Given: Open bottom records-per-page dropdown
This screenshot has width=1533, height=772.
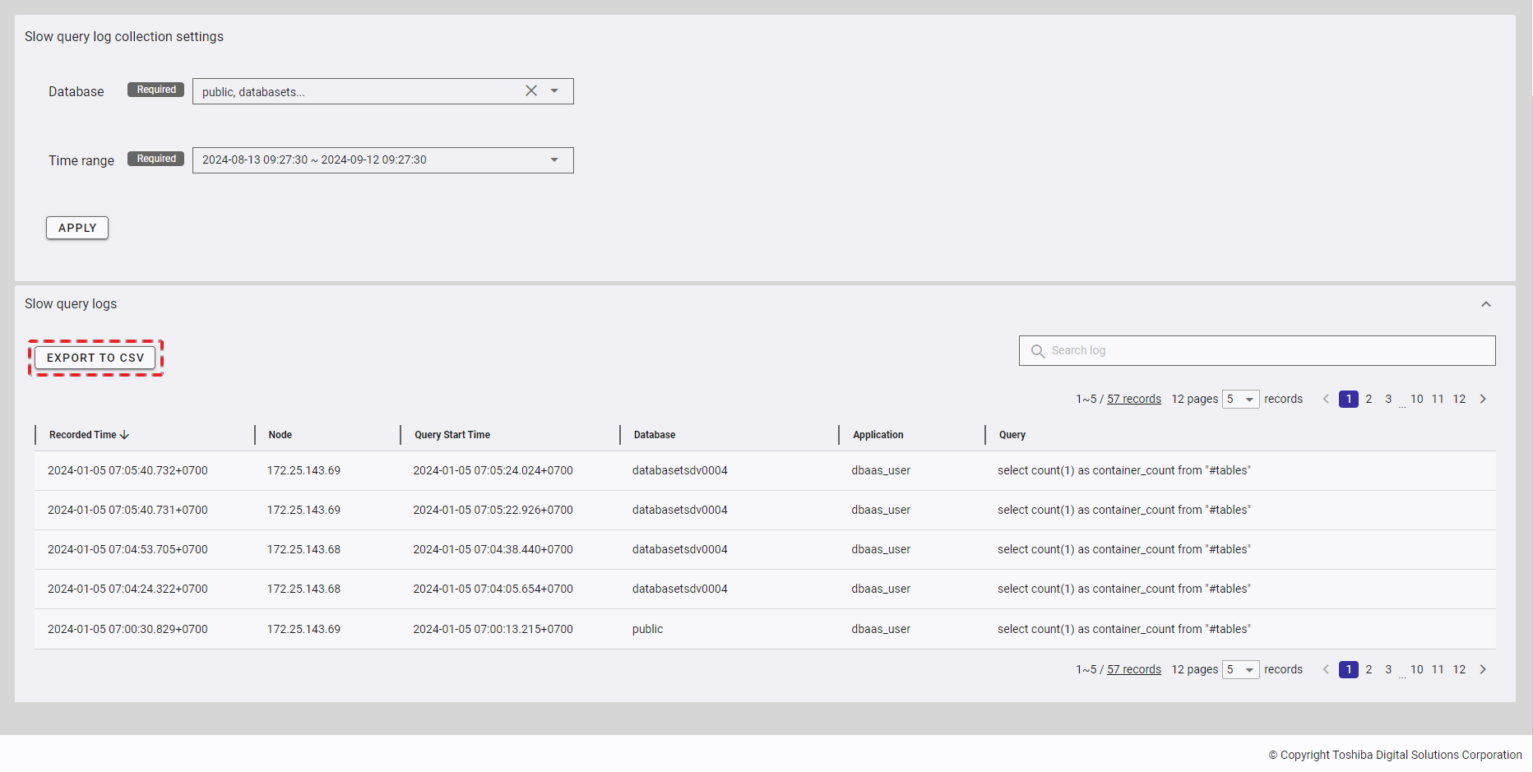Looking at the screenshot, I should pyautogui.click(x=1240, y=670).
